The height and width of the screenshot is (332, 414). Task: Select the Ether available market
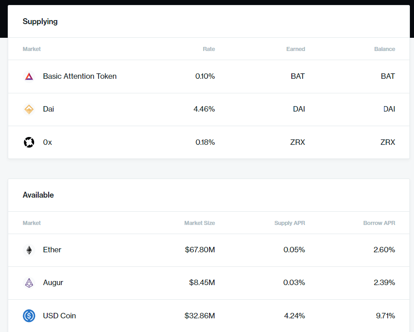(209, 250)
